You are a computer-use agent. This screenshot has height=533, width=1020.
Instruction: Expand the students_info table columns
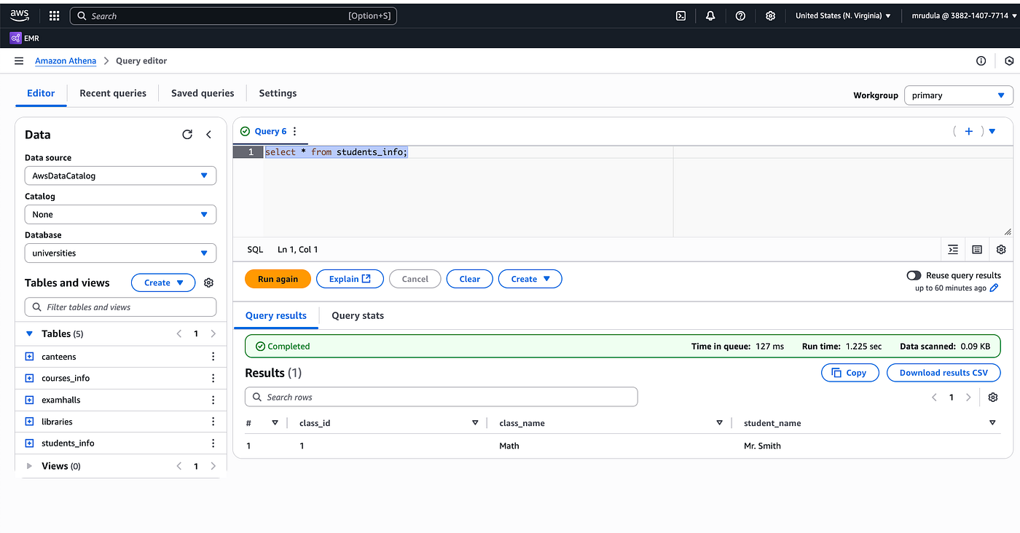(x=29, y=443)
